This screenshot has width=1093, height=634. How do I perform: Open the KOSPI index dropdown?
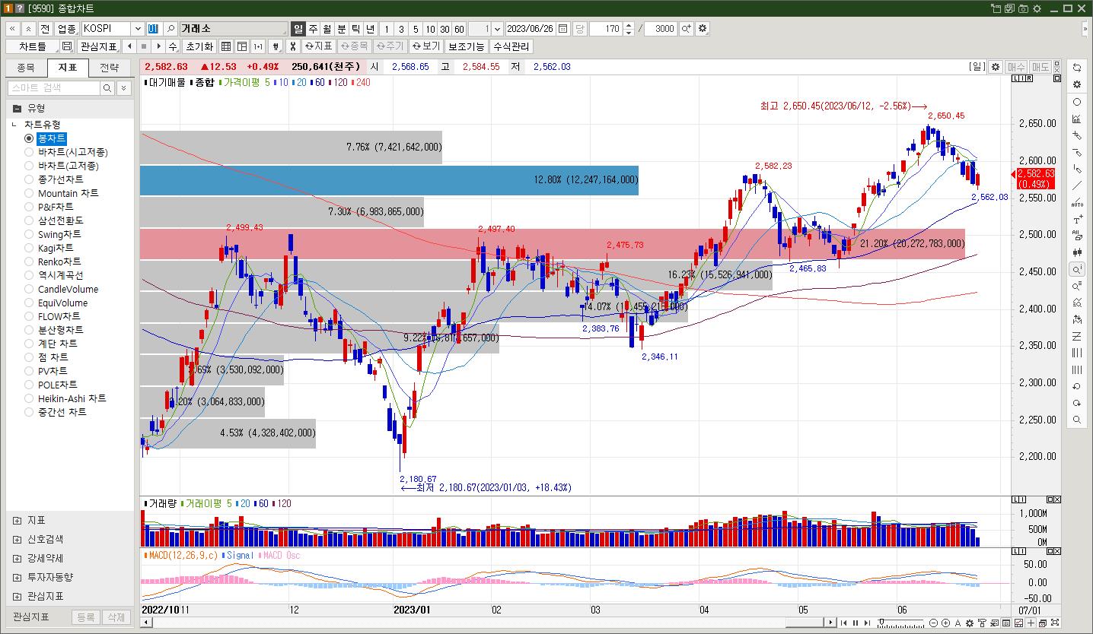click(138, 29)
